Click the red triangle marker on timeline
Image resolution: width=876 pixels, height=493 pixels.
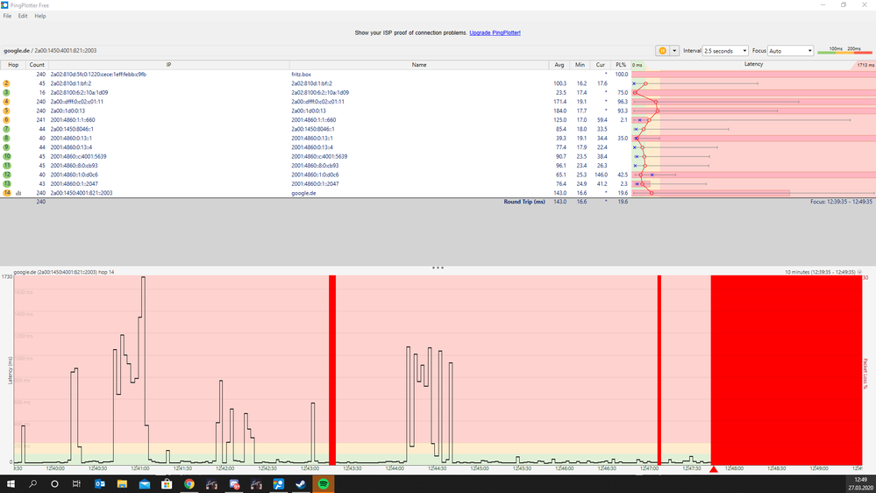(x=714, y=469)
